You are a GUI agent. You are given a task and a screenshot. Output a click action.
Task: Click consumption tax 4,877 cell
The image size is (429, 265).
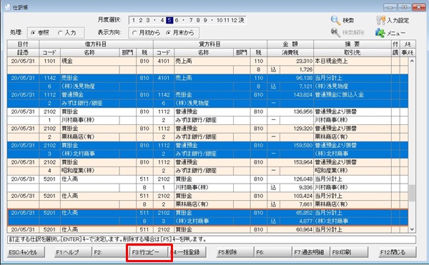pos(297,221)
